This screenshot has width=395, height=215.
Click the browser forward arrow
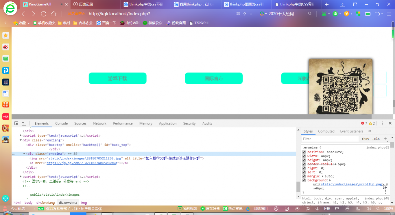[x=34, y=14]
